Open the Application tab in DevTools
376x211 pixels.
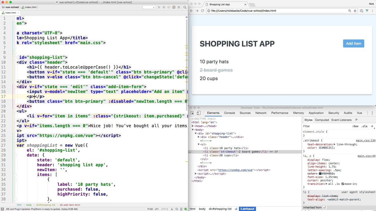(x=316, y=113)
